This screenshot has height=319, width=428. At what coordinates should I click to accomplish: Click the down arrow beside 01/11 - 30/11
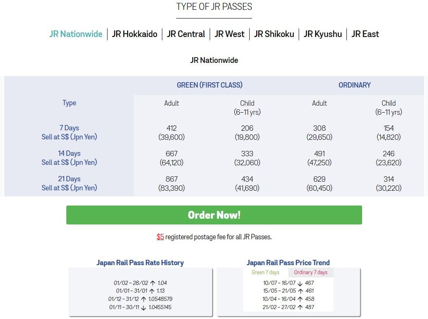(x=144, y=307)
